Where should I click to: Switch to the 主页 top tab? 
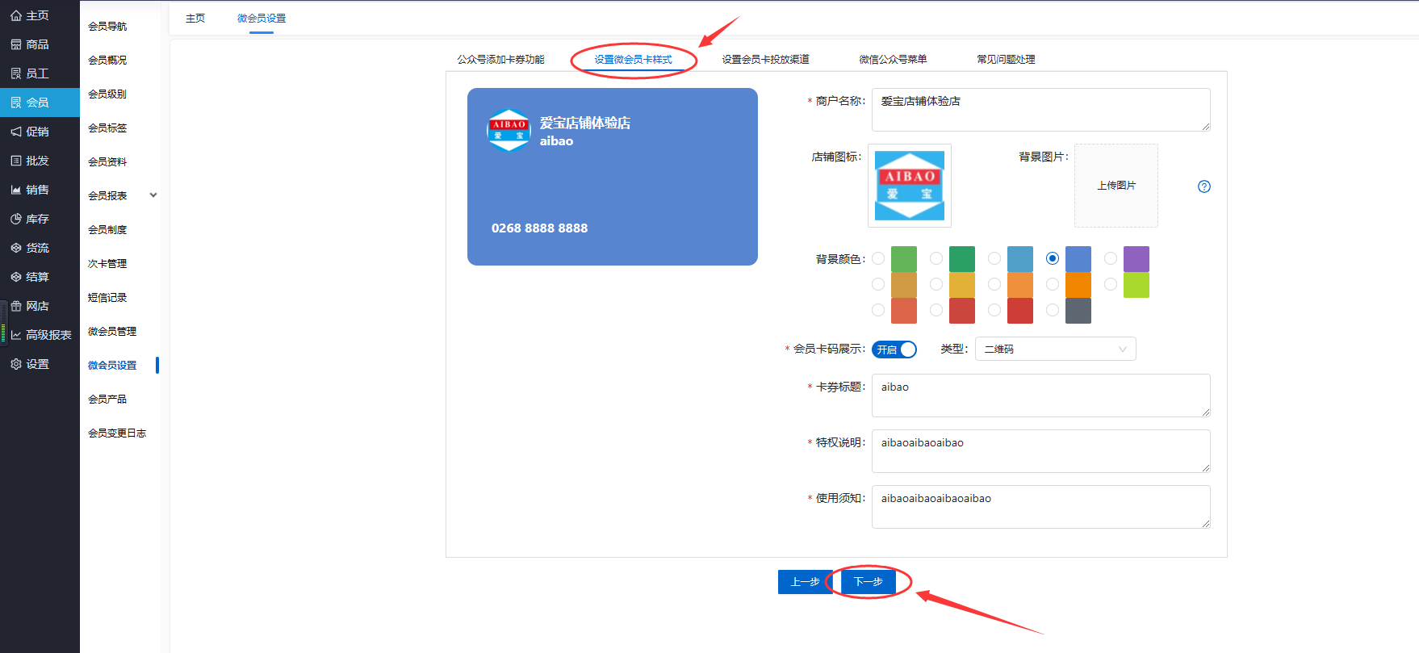click(x=195, y=19)
